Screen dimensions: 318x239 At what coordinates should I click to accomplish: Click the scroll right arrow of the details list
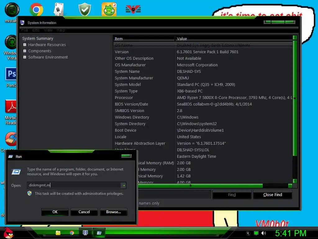tap(290, 185)
